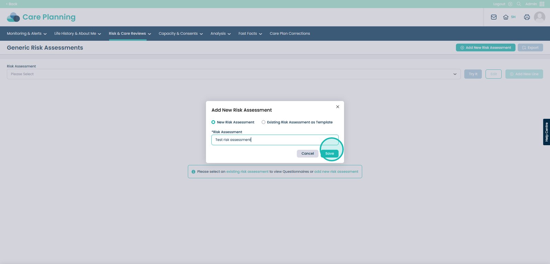The height and width of the screenshot is (264, 550).
Task: Open the Help Centre side tab
Action: [546, 132]
